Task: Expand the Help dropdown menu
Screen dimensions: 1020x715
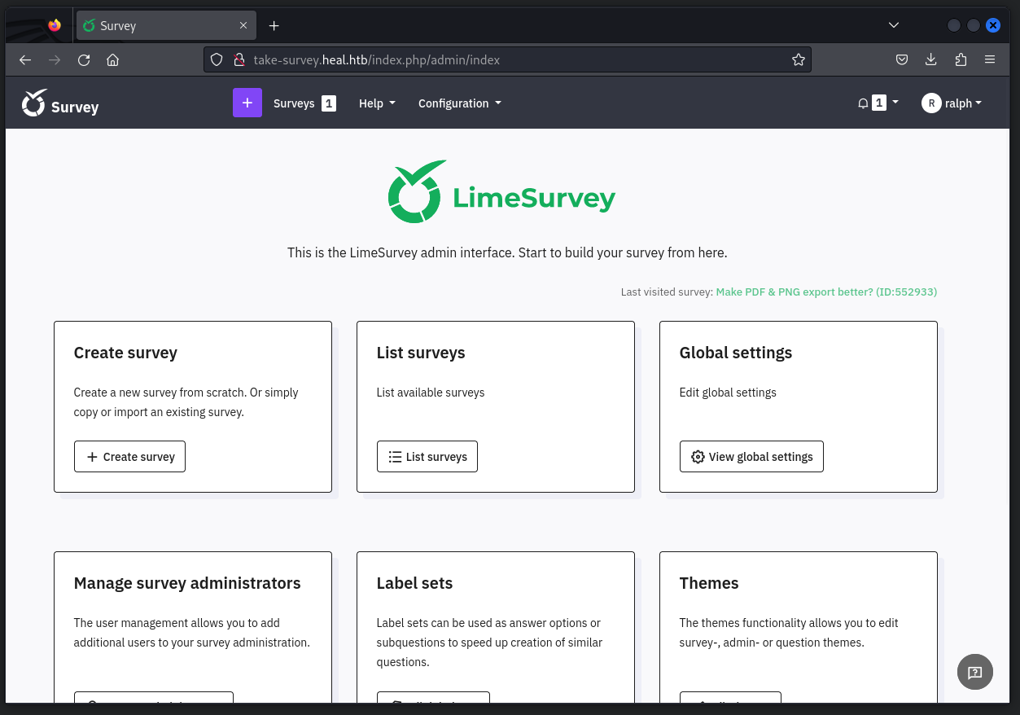Action: [377, 103]
